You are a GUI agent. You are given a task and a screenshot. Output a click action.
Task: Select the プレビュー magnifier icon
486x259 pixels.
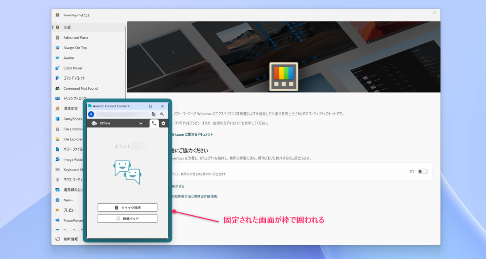58,210
